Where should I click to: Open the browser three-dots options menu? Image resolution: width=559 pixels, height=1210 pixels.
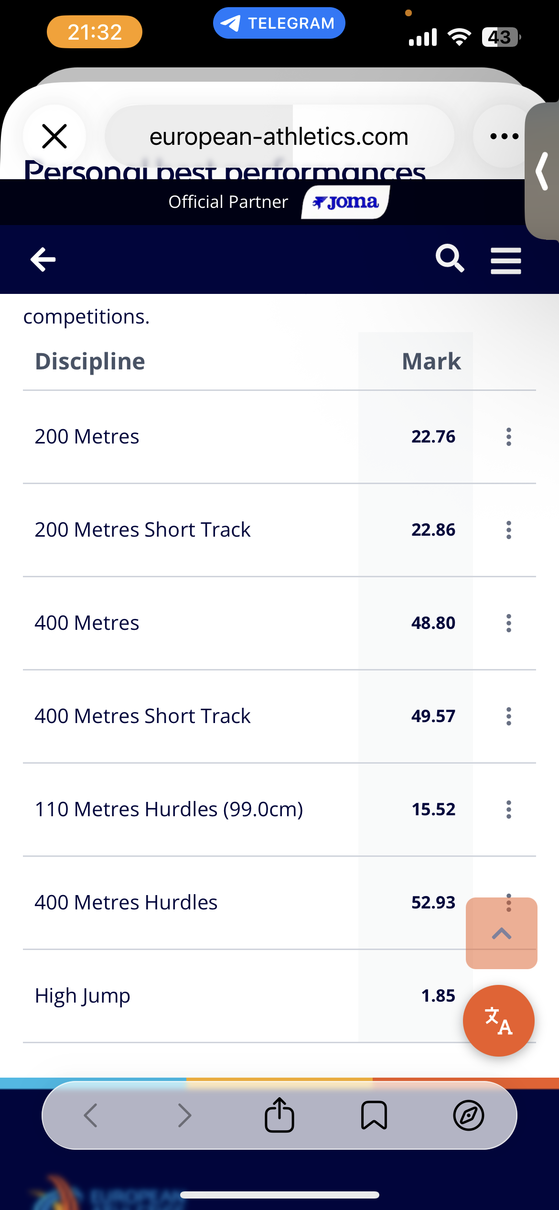[x=504, y=136]
